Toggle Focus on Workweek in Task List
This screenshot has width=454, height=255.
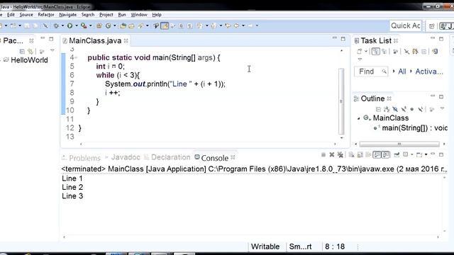(x=395, y=52)
